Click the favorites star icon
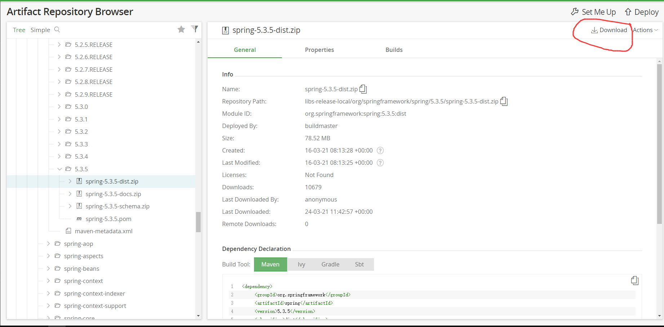 (x=181, y=29)
